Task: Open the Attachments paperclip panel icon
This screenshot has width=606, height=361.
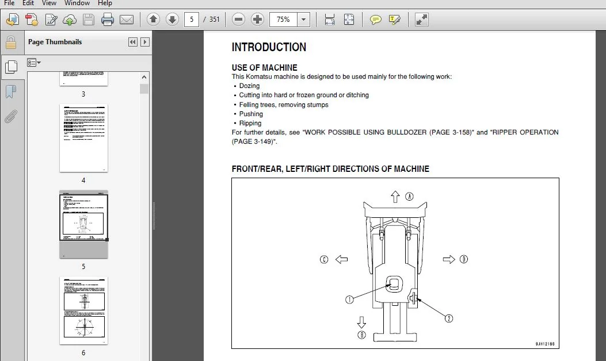Action: pyautogui.click(x=11, y=116)
